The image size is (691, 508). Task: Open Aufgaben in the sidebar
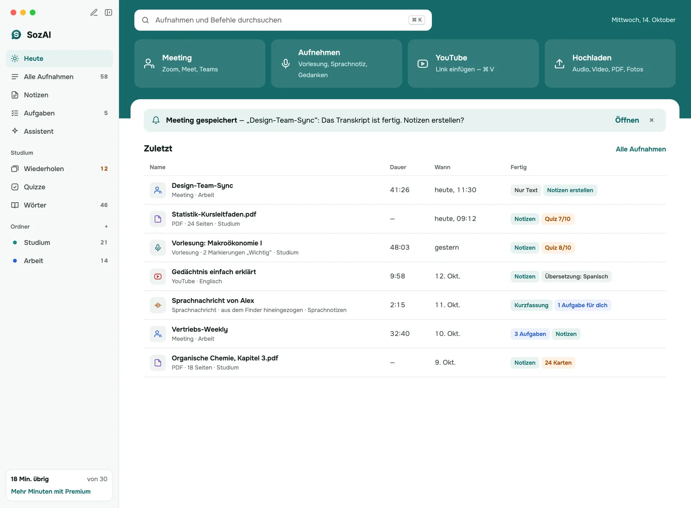pos(59,113)
